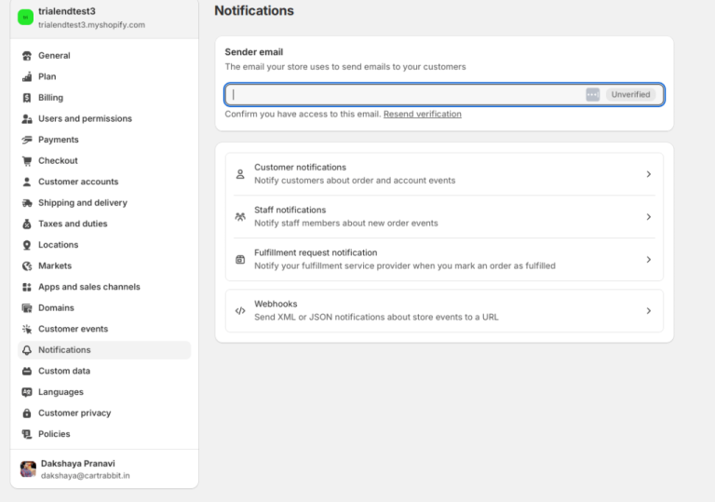Open Staff notifications chevron arrow

648,217
